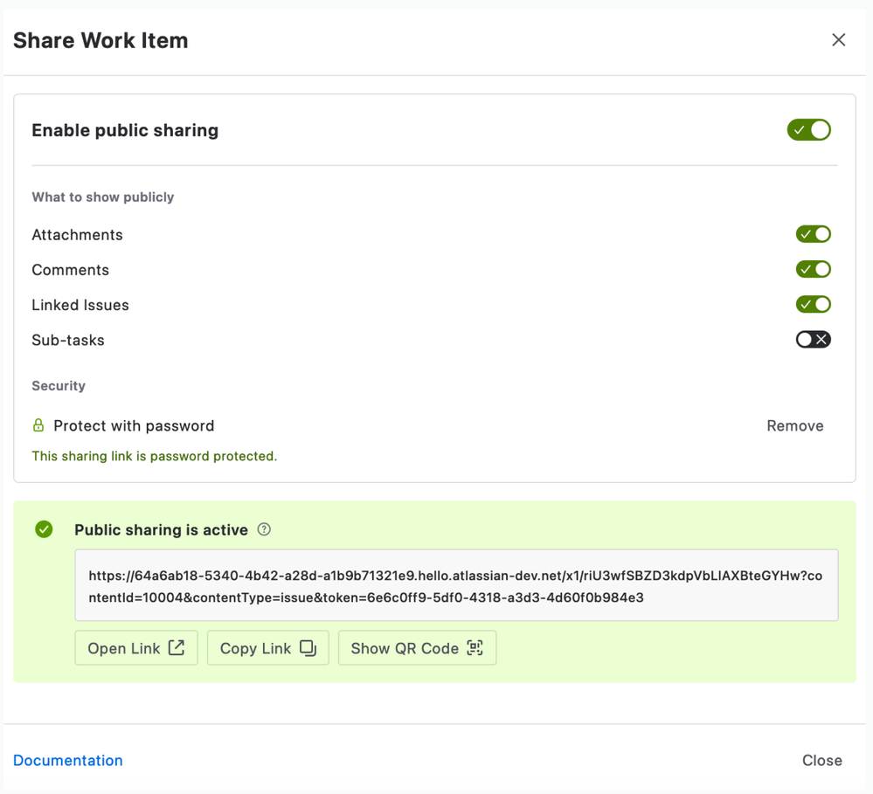This screenshot has height=794, width=873.
Task: Close the Share Work Item dialog with X
Action: (x=838, y=40)
